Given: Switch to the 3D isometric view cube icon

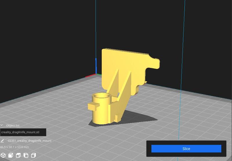Looking at the screenshot, I should (3, 155).
